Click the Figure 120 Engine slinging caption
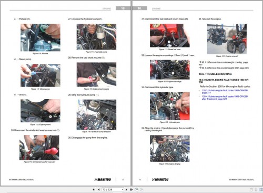 [170, 164]
